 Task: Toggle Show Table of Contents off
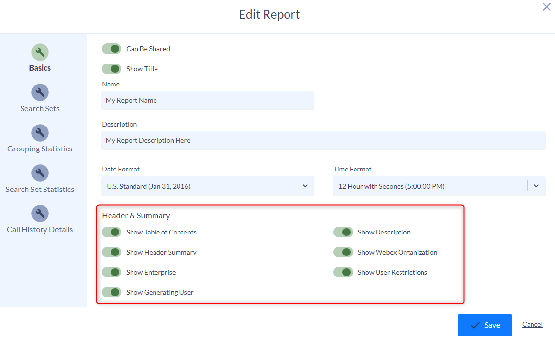click(111, 232)
